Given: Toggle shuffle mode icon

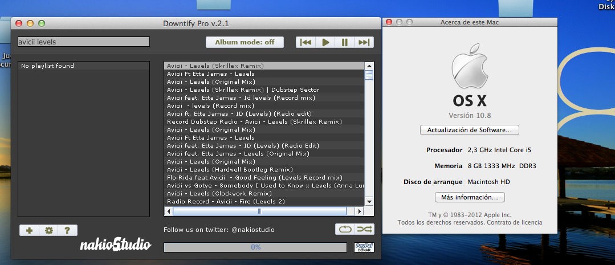Looking at the screenshot, I should point(364,229).
